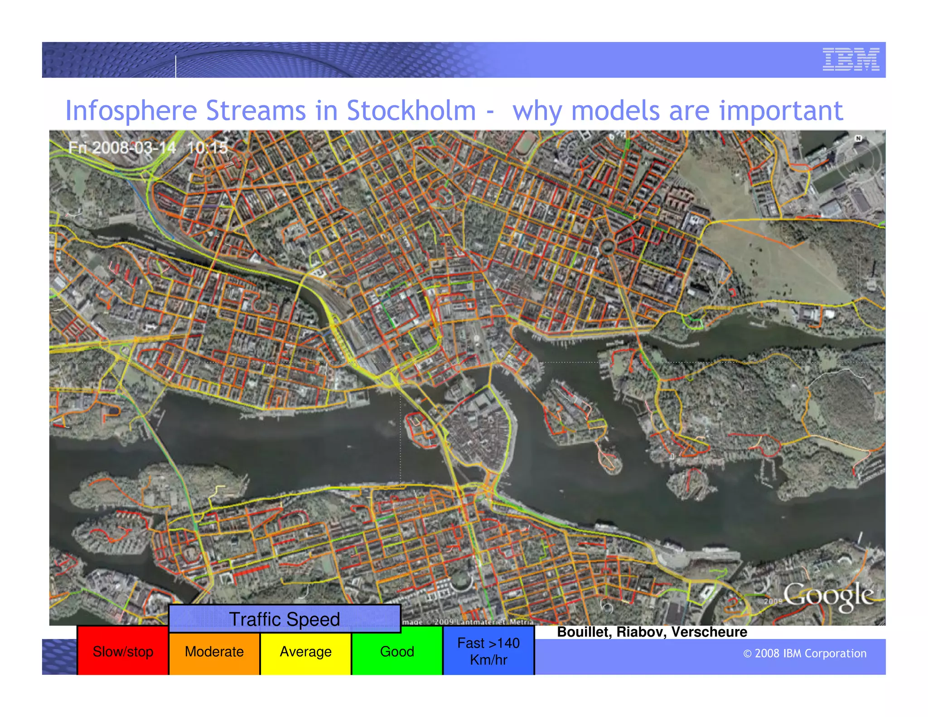
Task: Click the north compass indicator on map
Action: (858, 138)
